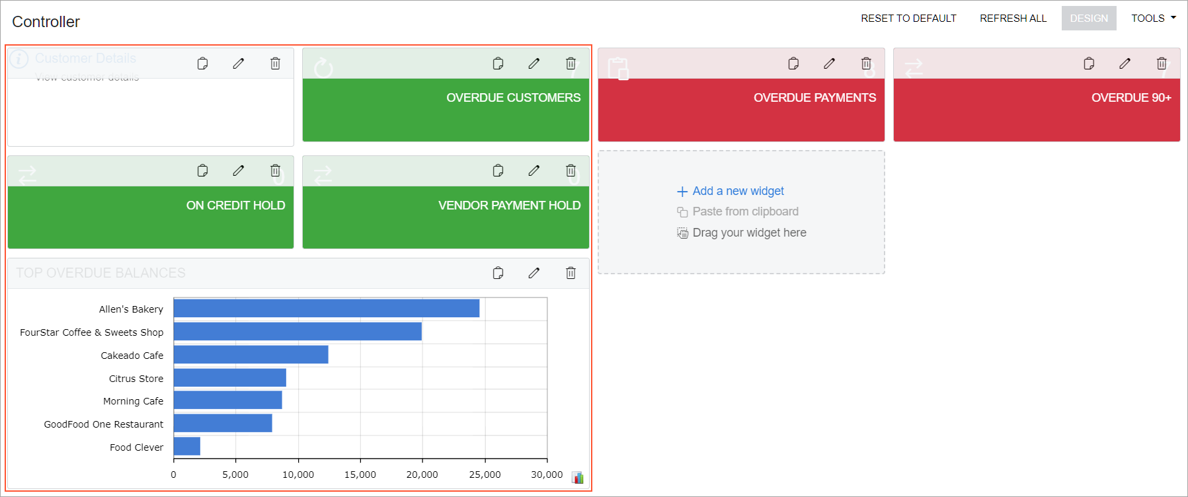Open the Overdue Payments red tile
Image resolution: width=1188 pixels, height=497 pixels.
(741, 109)
